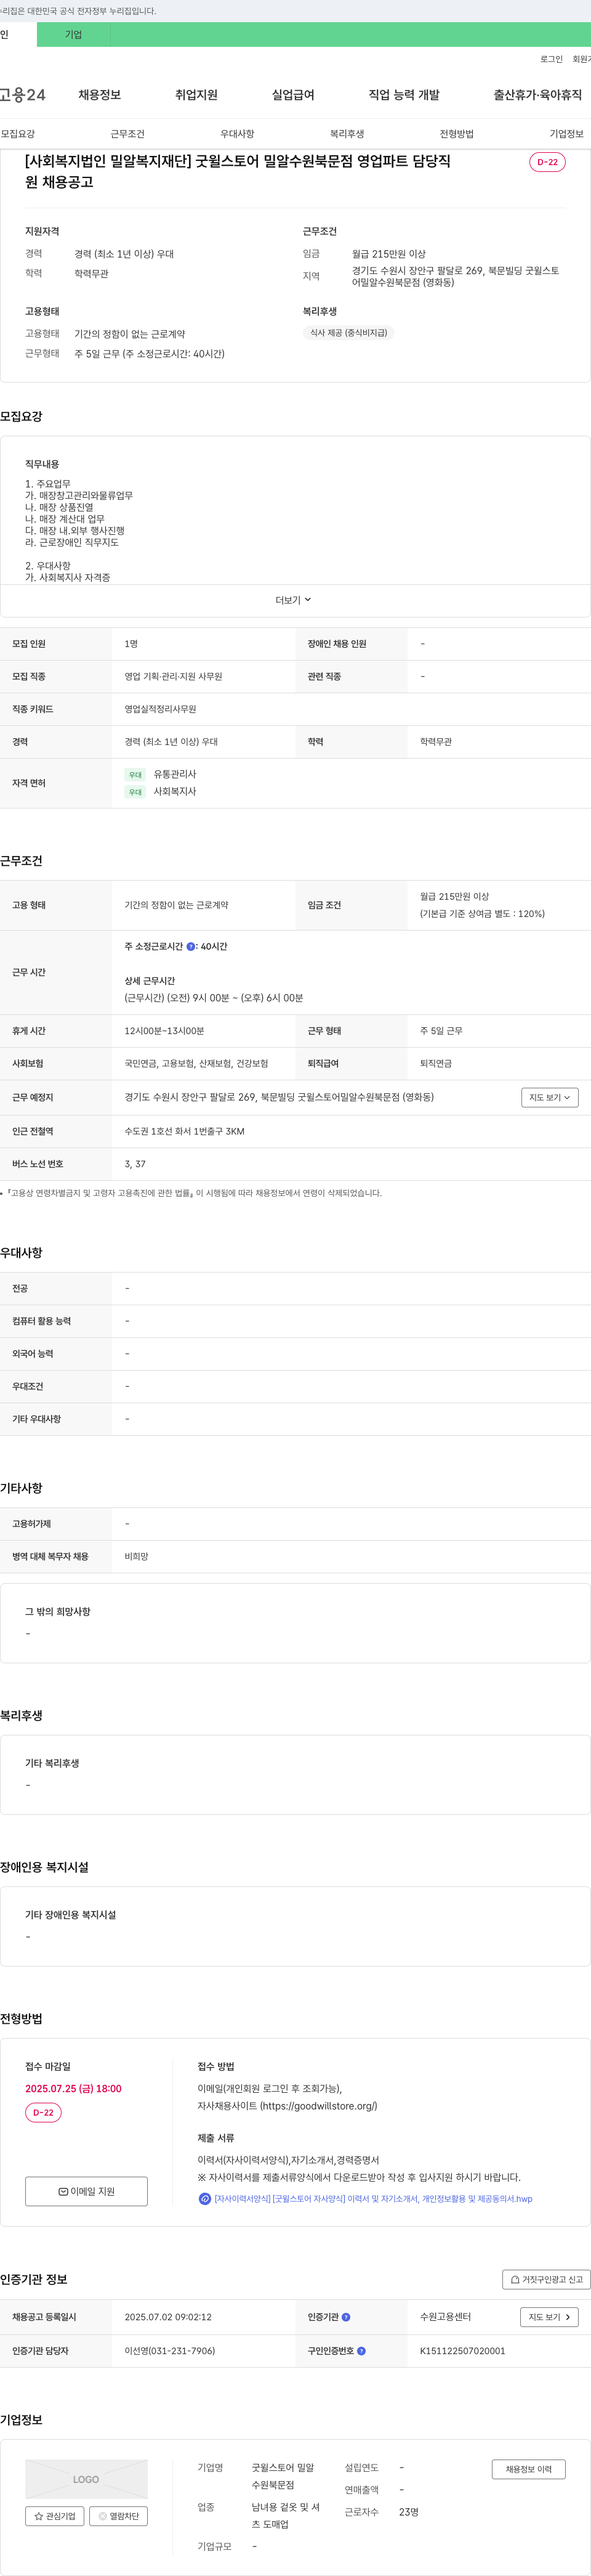Click the contact 이선영(031-231-7906) text
Viewport: 591px width, 2576px height.
point(170,2351)
